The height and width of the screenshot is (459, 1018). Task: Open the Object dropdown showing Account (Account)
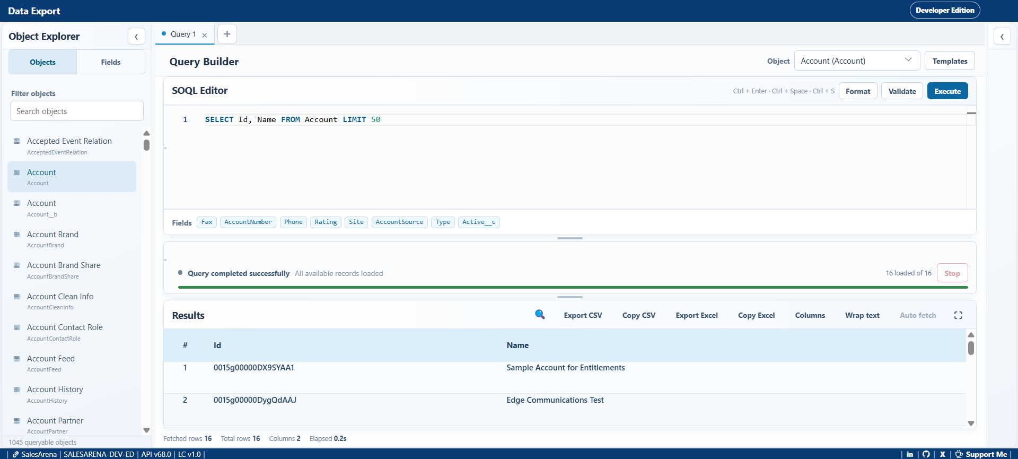tap(857, 61)
